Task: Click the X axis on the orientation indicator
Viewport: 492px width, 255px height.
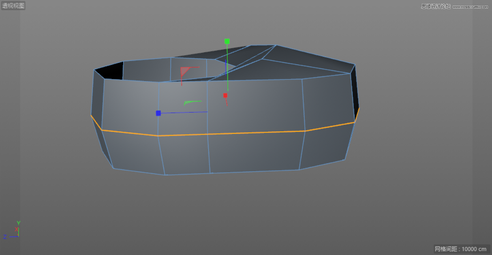Action: [x=16, y=229]
